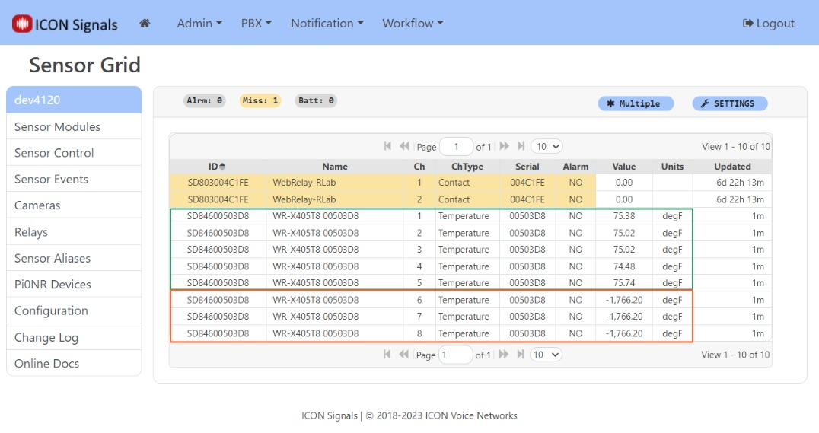Toggle the Alrm: 0 filter badge

pyautogui.click(x=205, y=100)
